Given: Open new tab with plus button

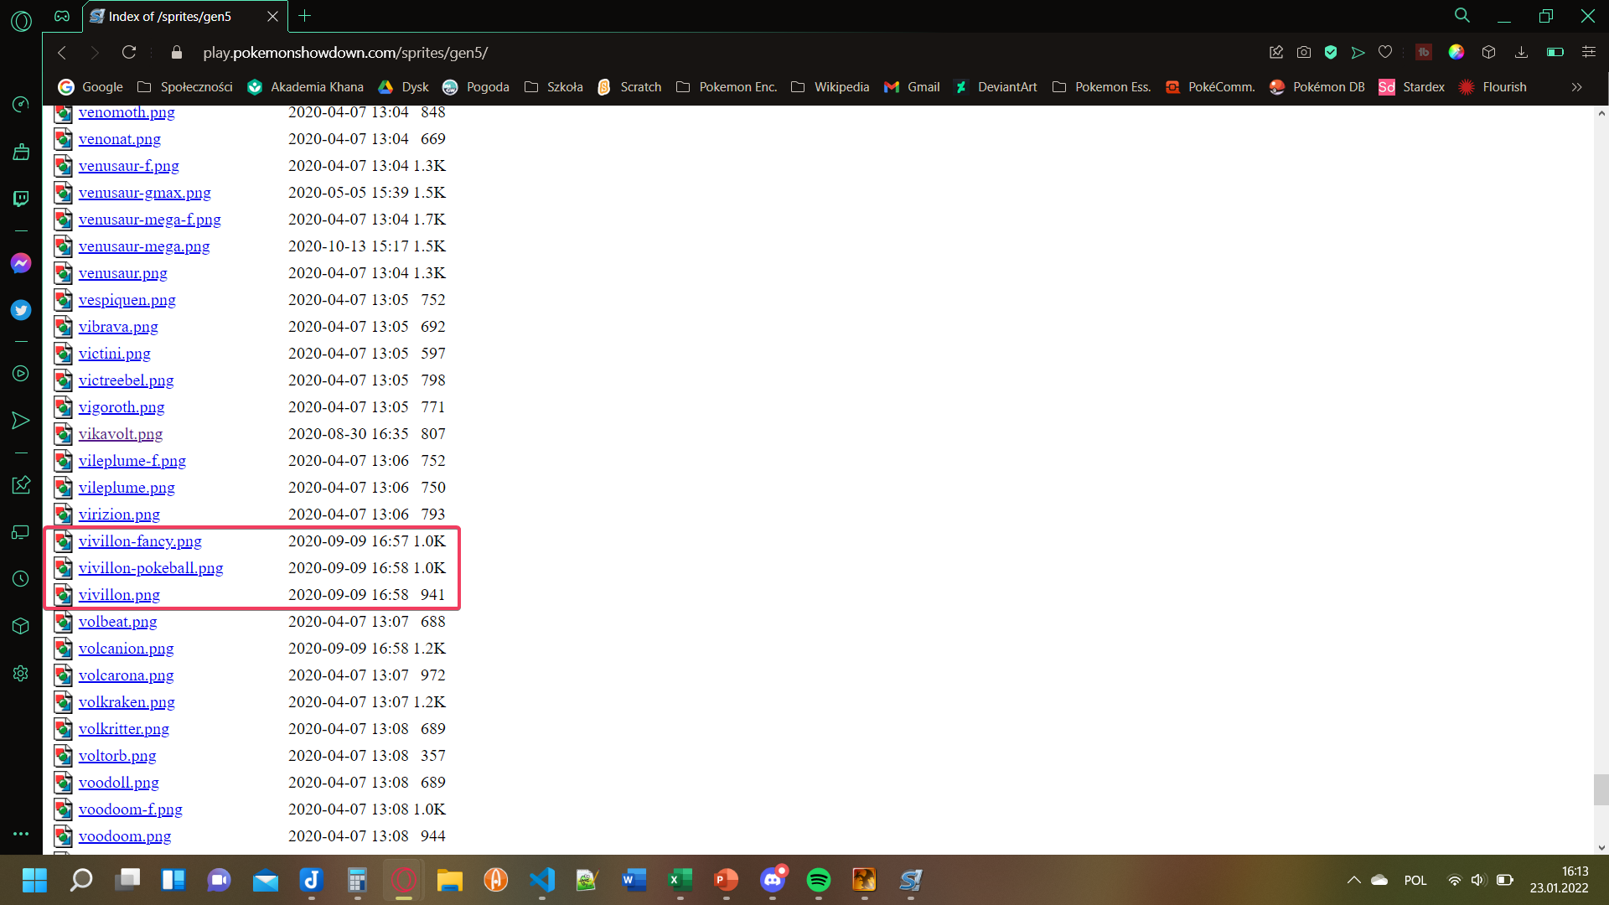Looking at the screenshot, I should (x=305, y=16).
